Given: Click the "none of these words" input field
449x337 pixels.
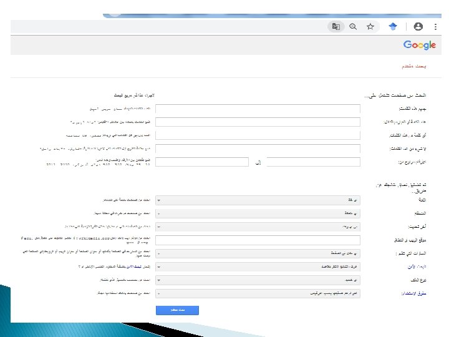Looking at the screenshot, I should 258,149.
